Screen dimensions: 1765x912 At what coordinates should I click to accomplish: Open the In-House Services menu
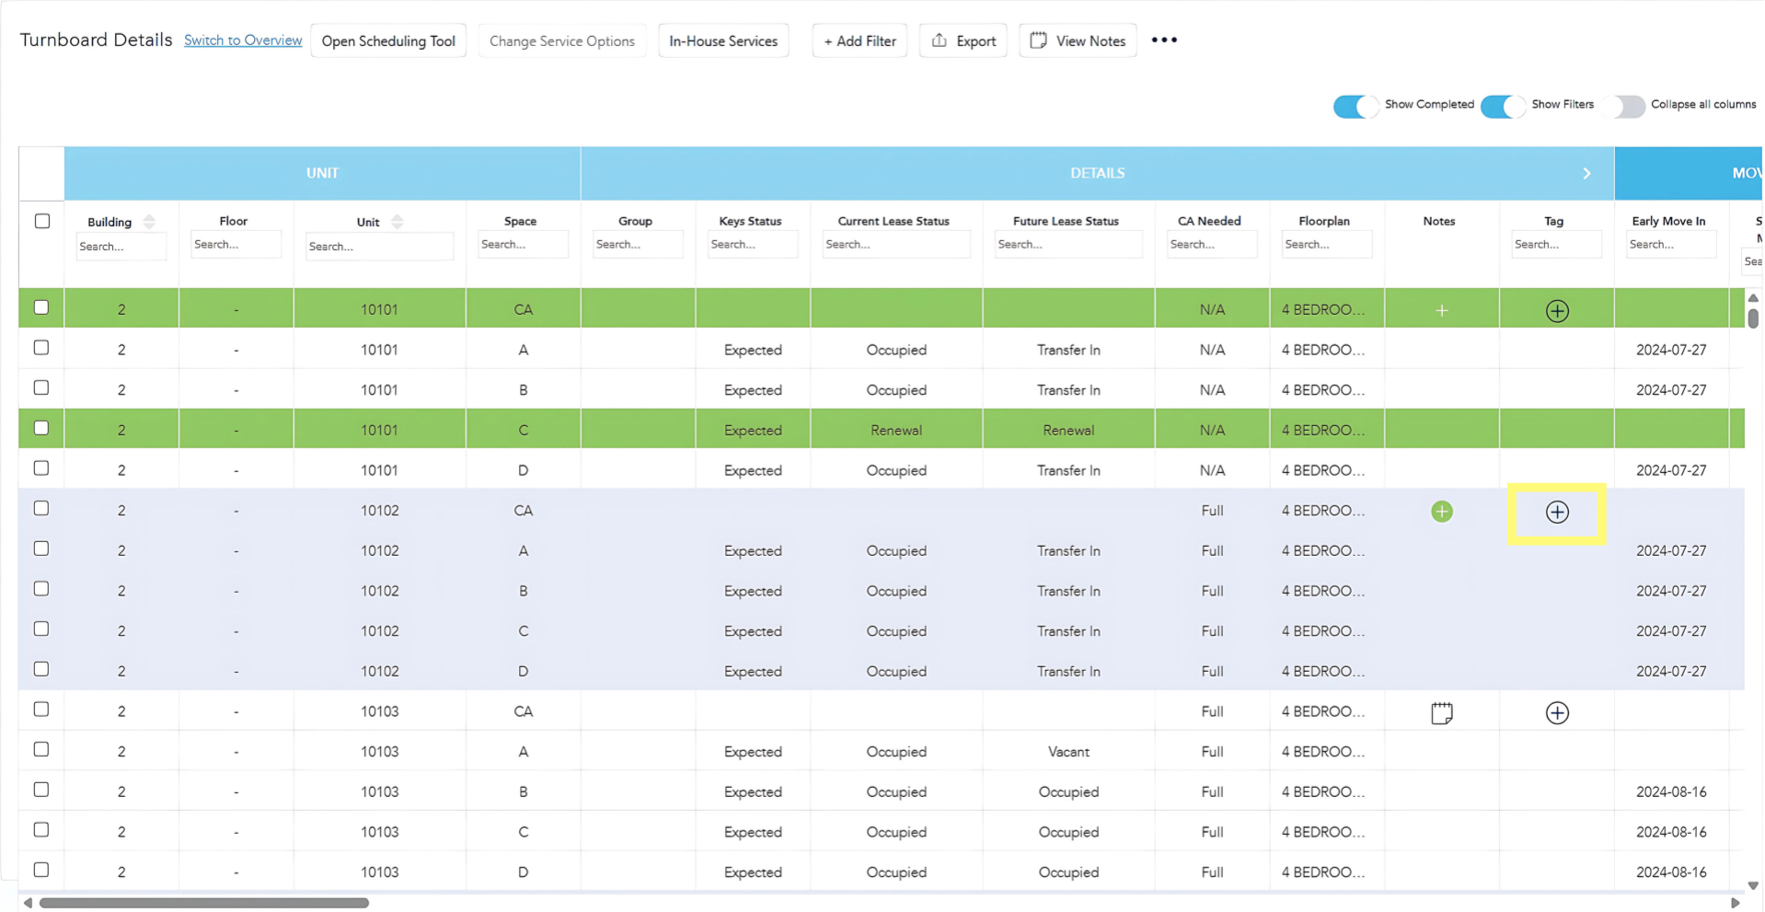tap(722, 40)
